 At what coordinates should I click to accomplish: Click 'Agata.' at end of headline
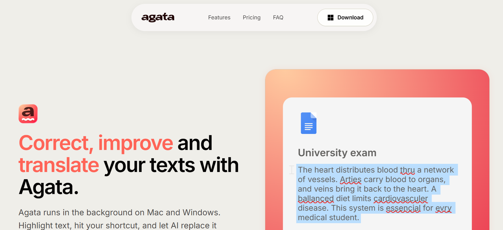(48, 187)
